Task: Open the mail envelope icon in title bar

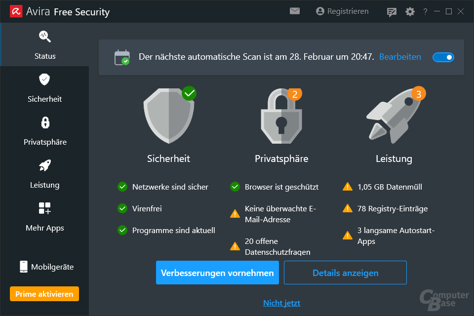Action: tap(295, 11)
